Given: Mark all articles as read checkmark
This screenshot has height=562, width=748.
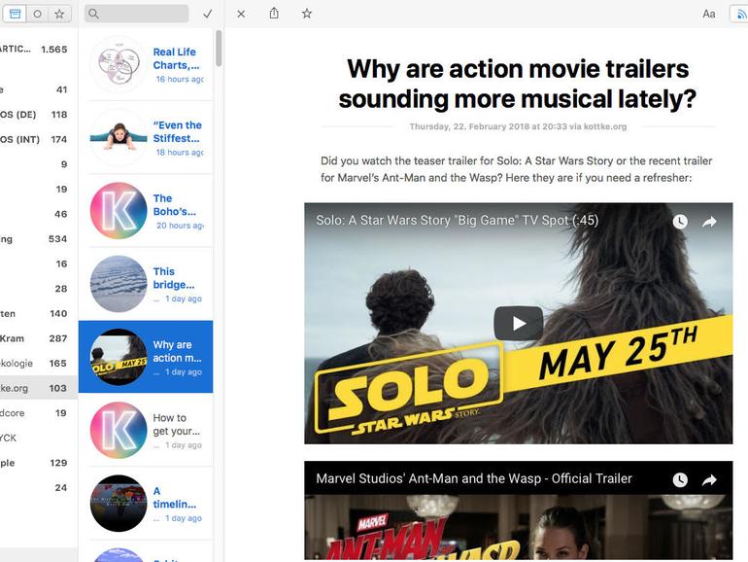Looking at the screenshot, I should pos(207,14).
